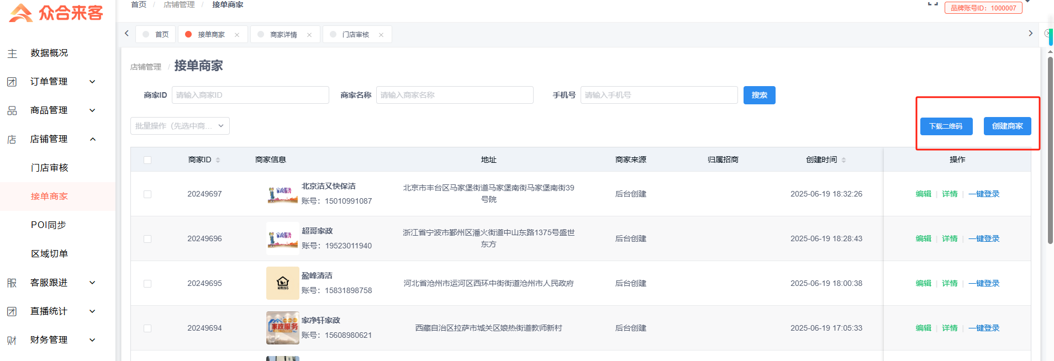Image resolution: width=1054 pixels, height=361 pixels.
Task: Close the 门店审核 tab
Action: point(381,35)
